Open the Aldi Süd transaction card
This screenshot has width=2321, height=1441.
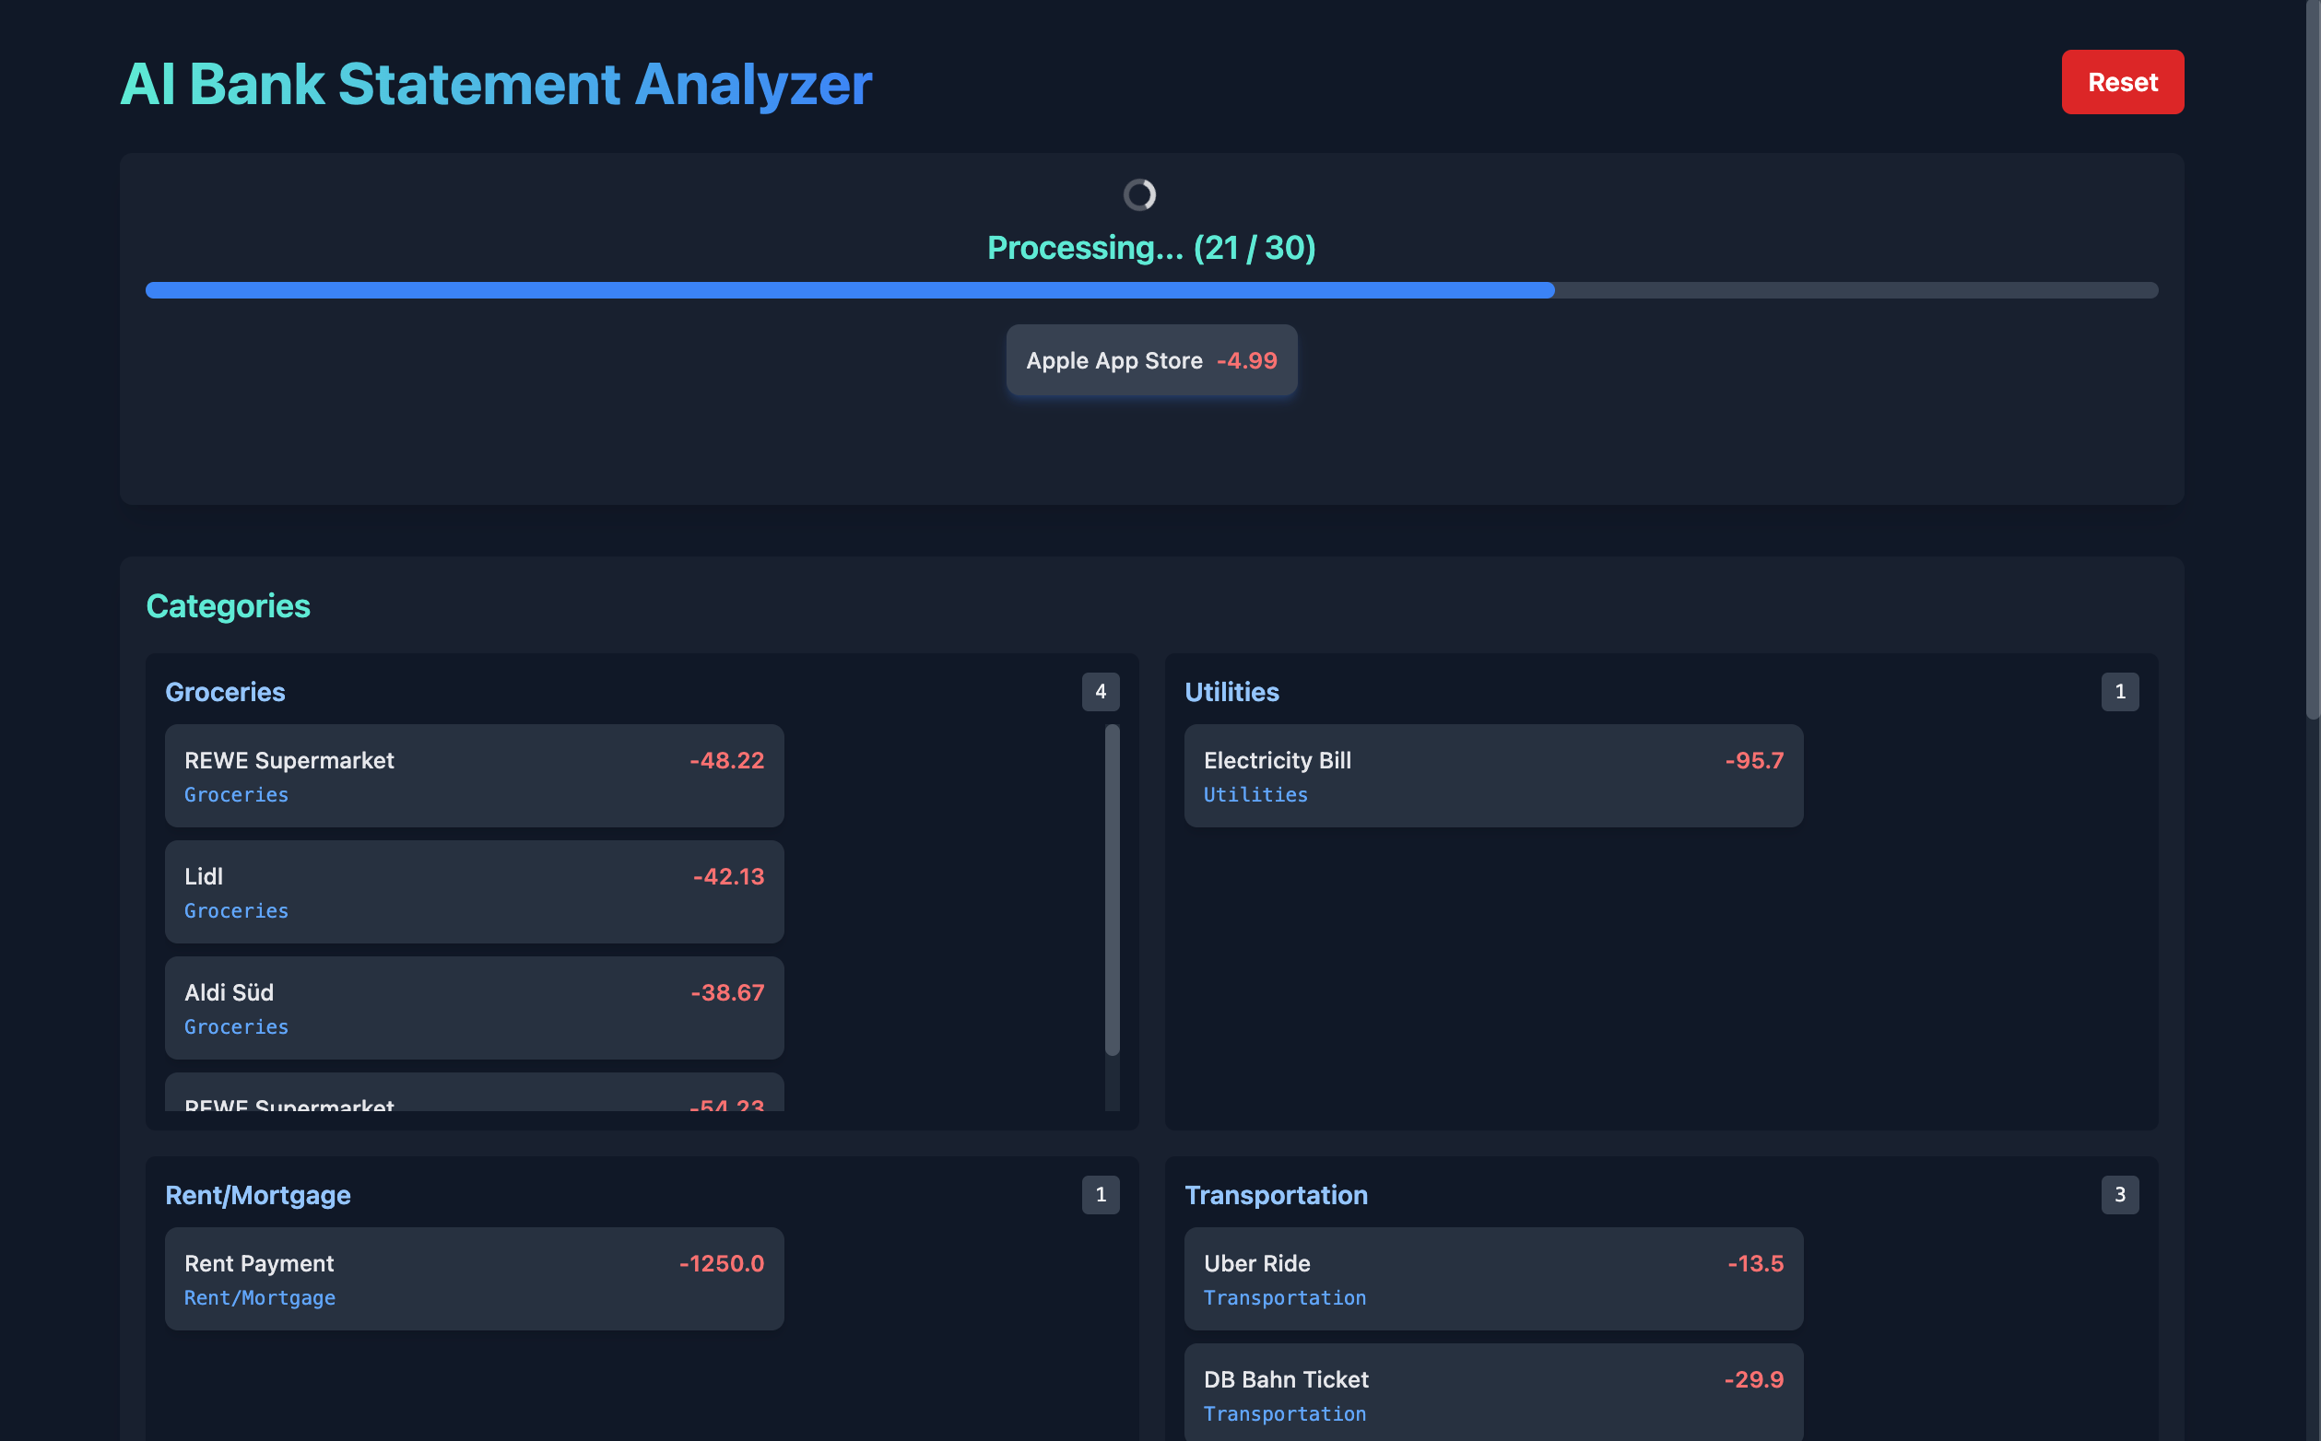point(474,1007)
